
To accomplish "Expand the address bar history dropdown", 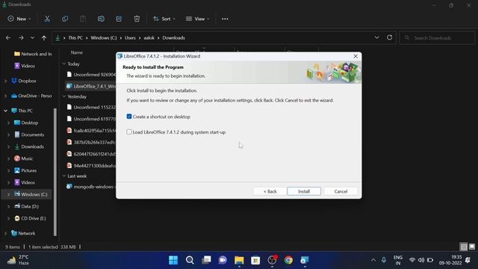I will [376, 38].
